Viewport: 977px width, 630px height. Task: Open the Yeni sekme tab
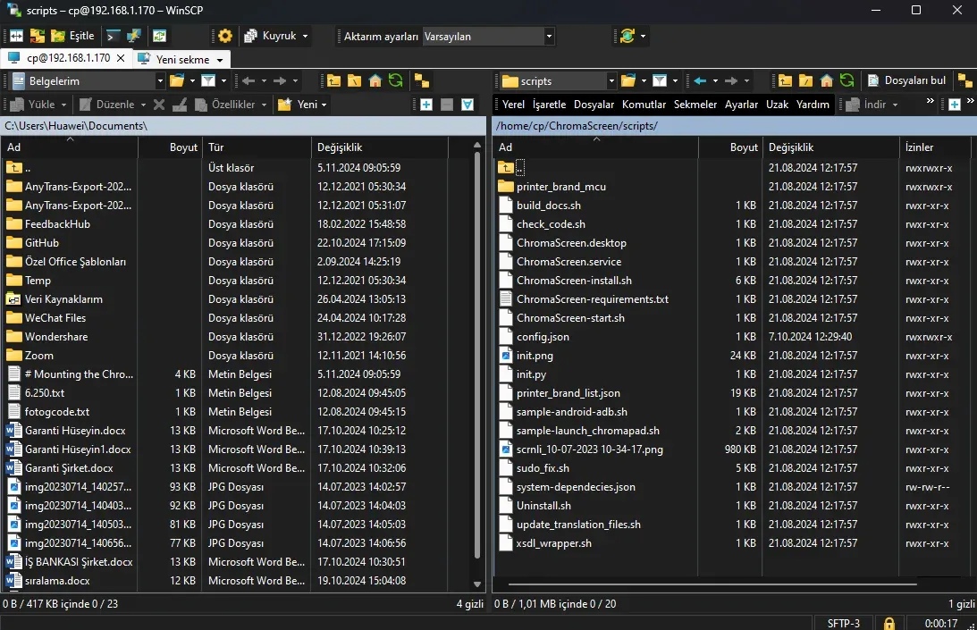(181, 59)
